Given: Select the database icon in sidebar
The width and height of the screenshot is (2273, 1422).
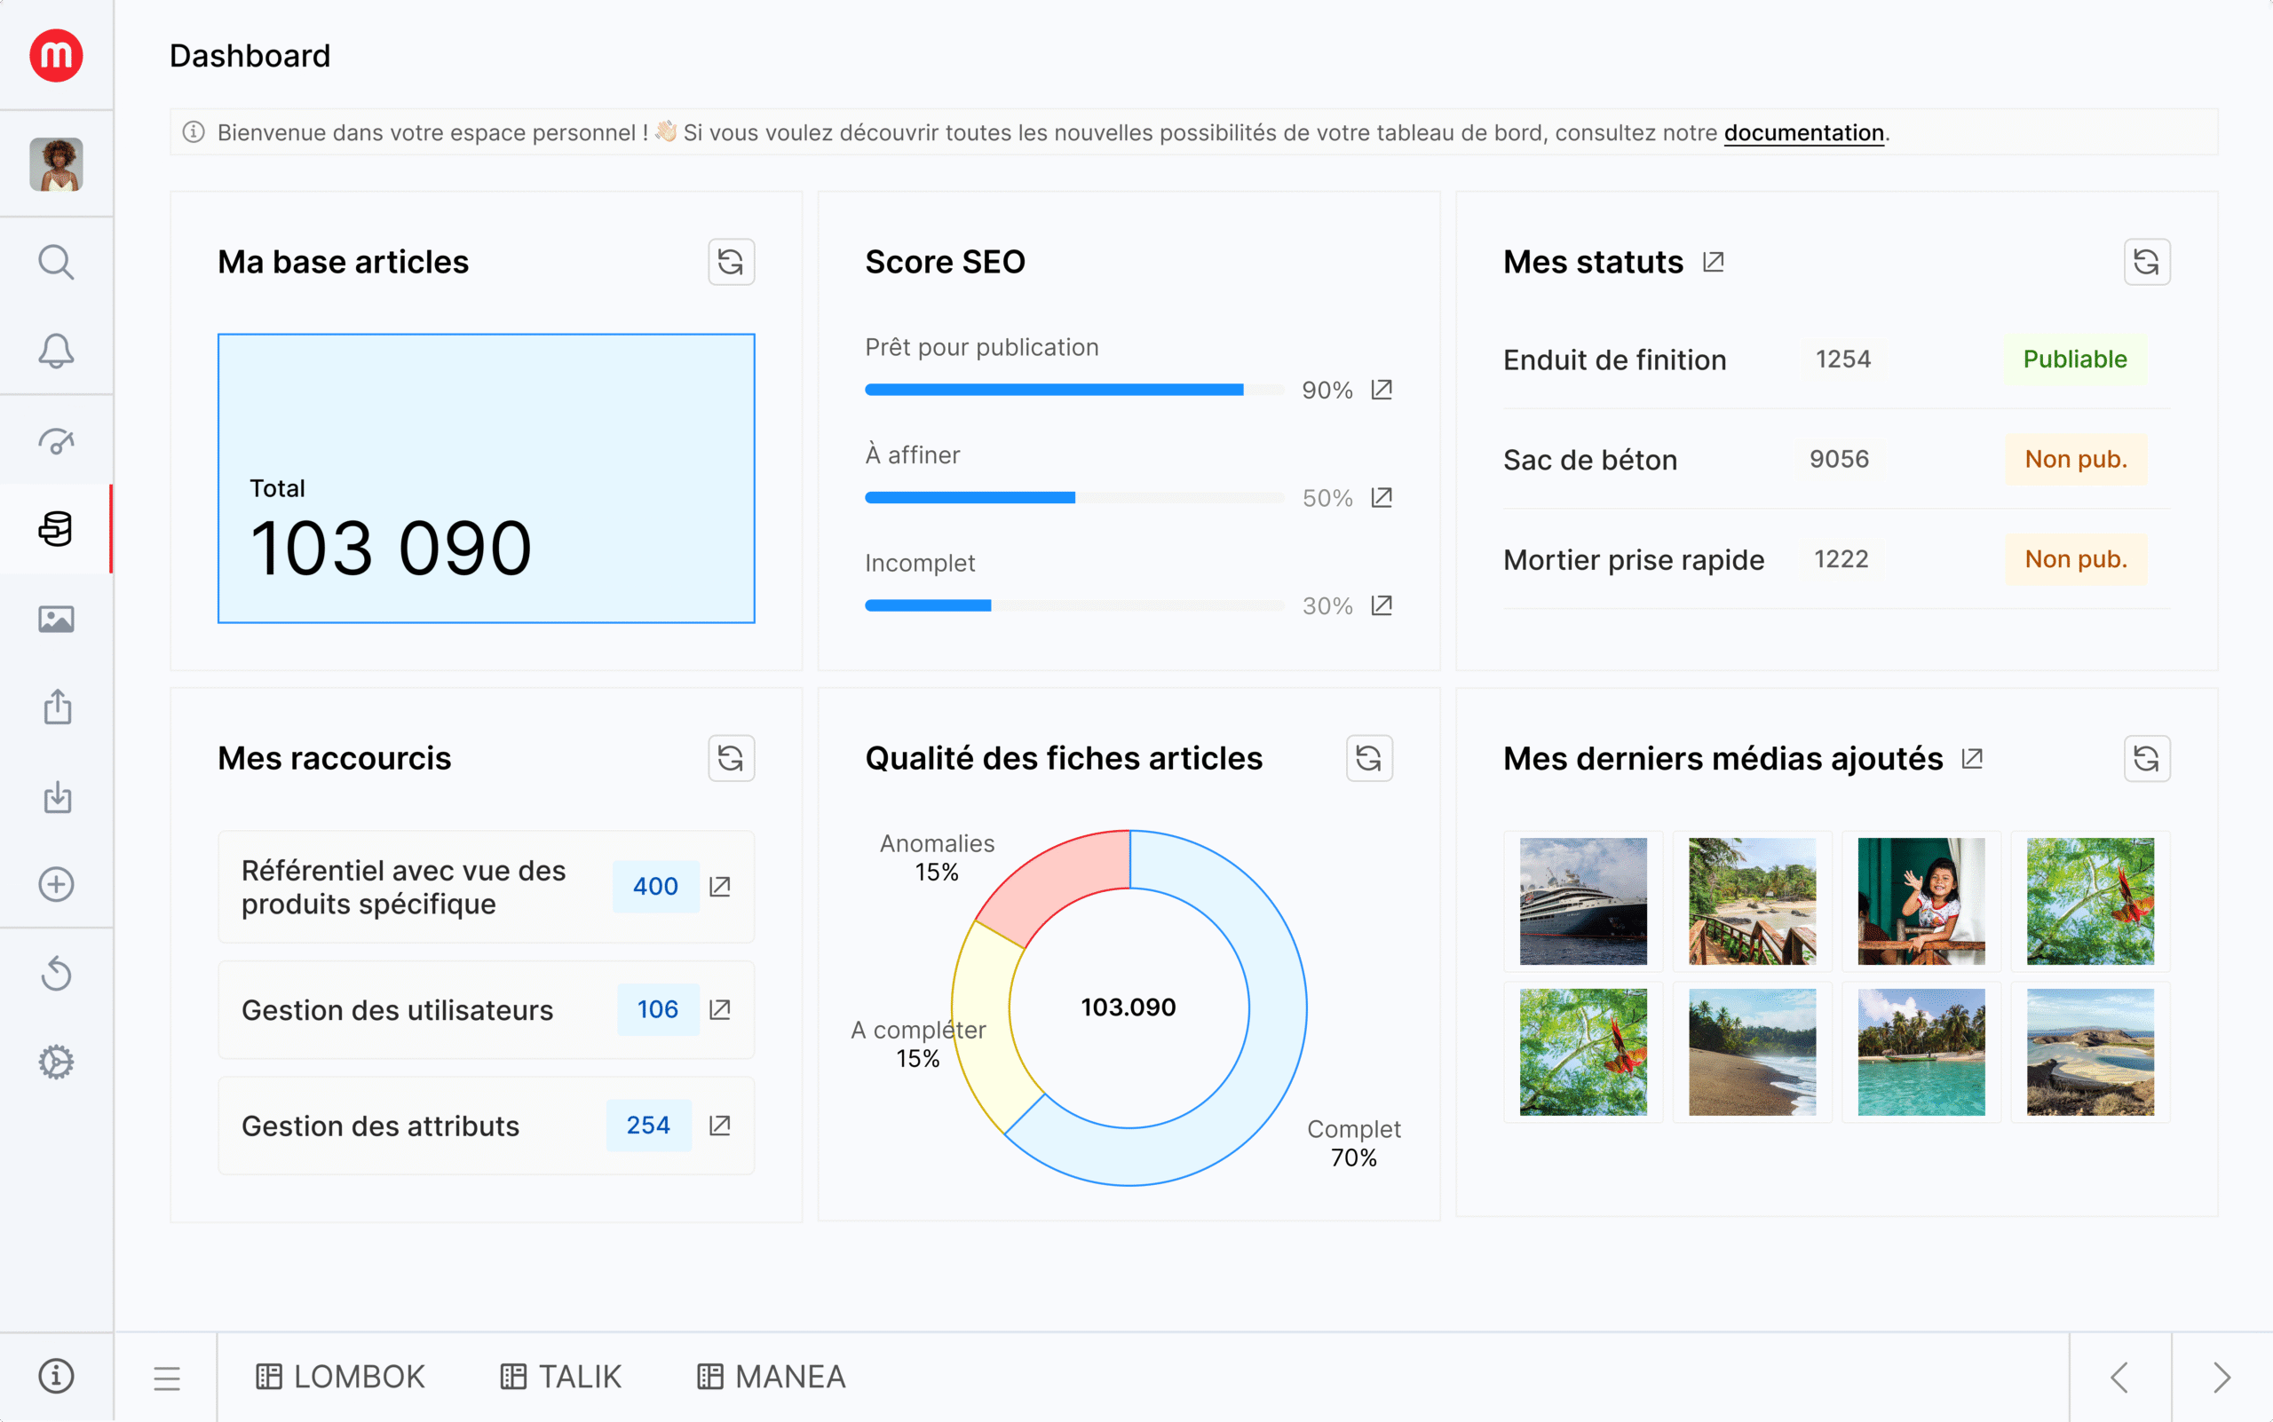Looking at the screenshot, I should coord(56,528).
